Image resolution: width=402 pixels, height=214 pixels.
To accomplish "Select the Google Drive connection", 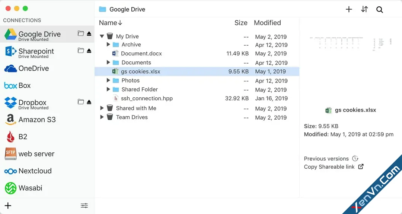I will tap(47, 34).
